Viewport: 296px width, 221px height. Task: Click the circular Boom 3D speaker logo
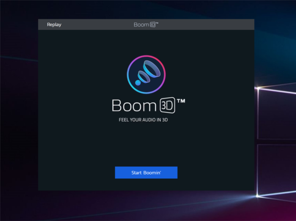pyautogui.click(x=146, y=75)
